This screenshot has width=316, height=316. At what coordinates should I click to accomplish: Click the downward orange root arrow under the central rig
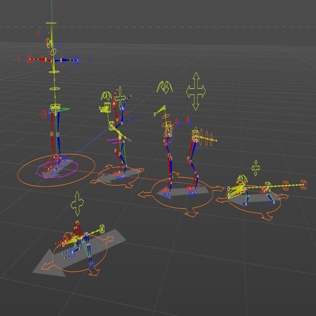coord(191,213)
